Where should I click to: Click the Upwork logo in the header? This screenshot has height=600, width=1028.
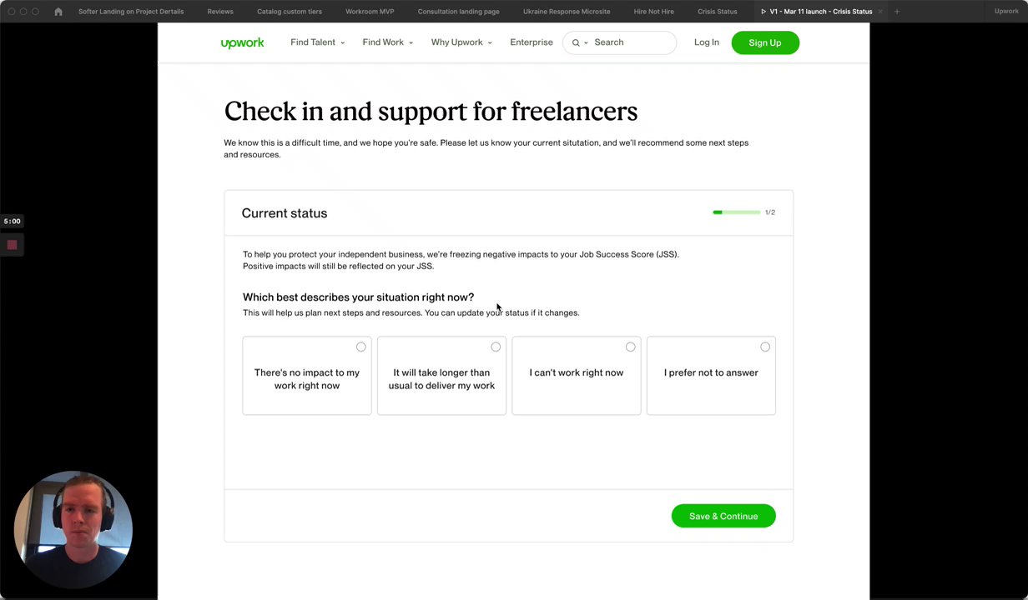tap(242, 42)
